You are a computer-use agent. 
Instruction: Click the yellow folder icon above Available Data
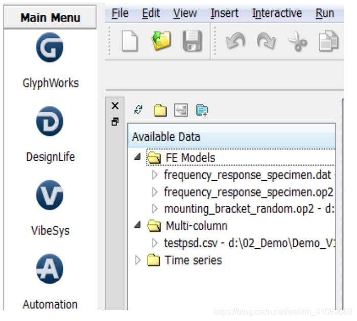click(x=160, y=110)
